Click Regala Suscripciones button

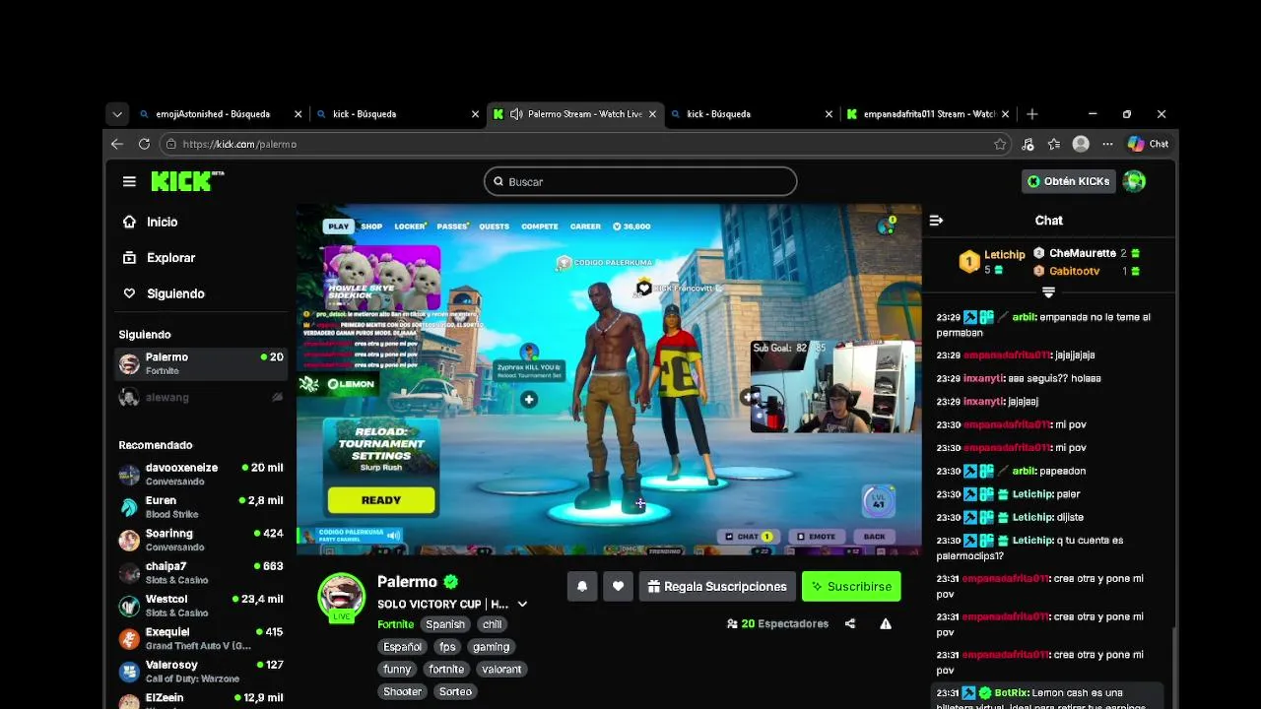pyautogui.click(x=716, y=586)
